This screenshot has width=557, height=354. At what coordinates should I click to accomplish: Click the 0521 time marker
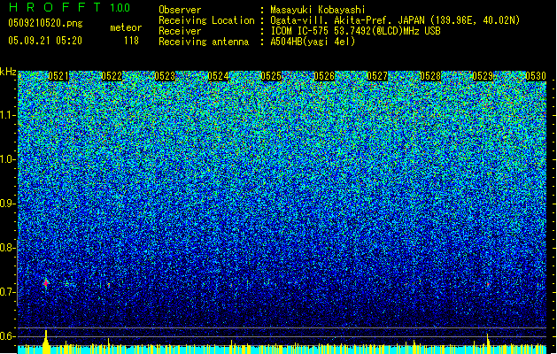coord(58,76)
